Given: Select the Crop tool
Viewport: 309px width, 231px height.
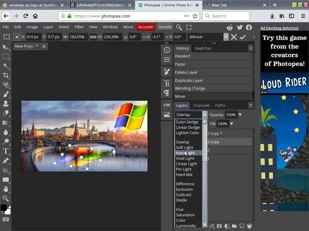Looking at the screenshot, I should [x=6, y=75].
